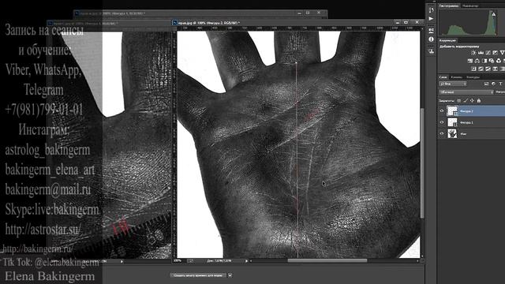Add a Color Balance adjustment layer

[x=477, y=61]
